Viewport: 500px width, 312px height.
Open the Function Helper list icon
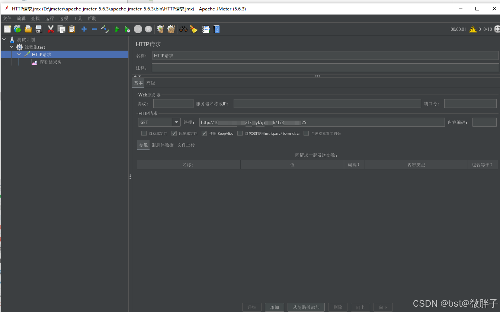[x=206, y=29]
